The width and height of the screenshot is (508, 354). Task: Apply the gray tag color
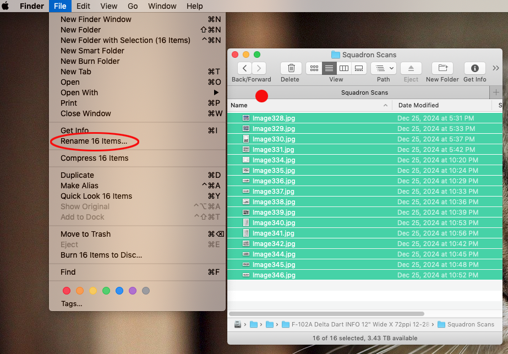(146, 291)
